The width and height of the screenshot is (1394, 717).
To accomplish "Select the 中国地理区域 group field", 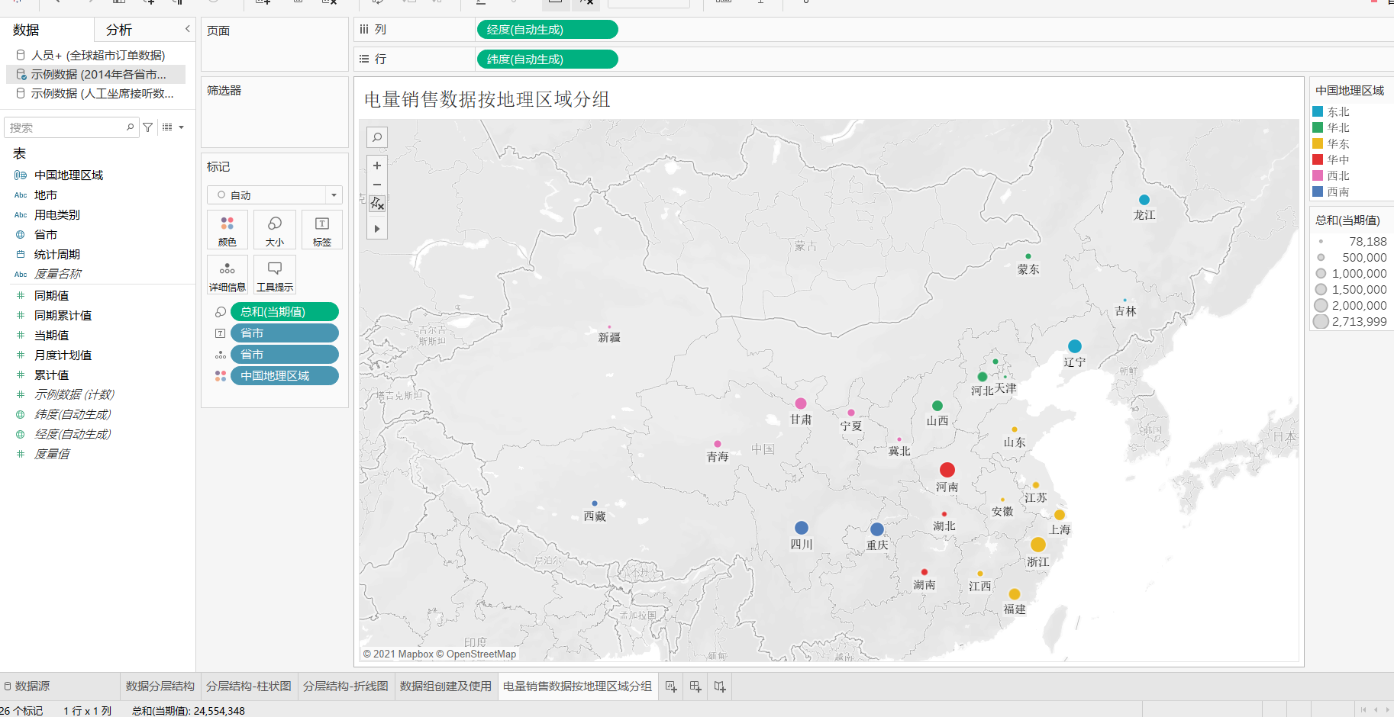I will click(x=69, y=175).
